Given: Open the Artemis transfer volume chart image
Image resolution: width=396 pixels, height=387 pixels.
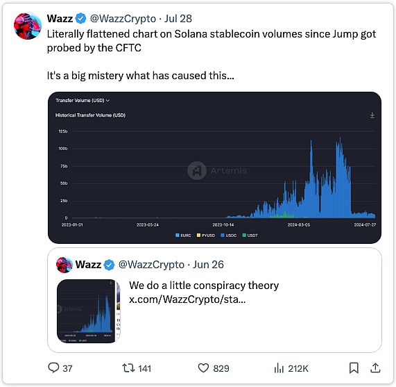Looking at the screenshot, I should [214, 167].
